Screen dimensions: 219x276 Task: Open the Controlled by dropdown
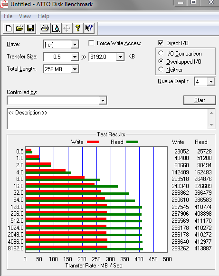point(103,101)
